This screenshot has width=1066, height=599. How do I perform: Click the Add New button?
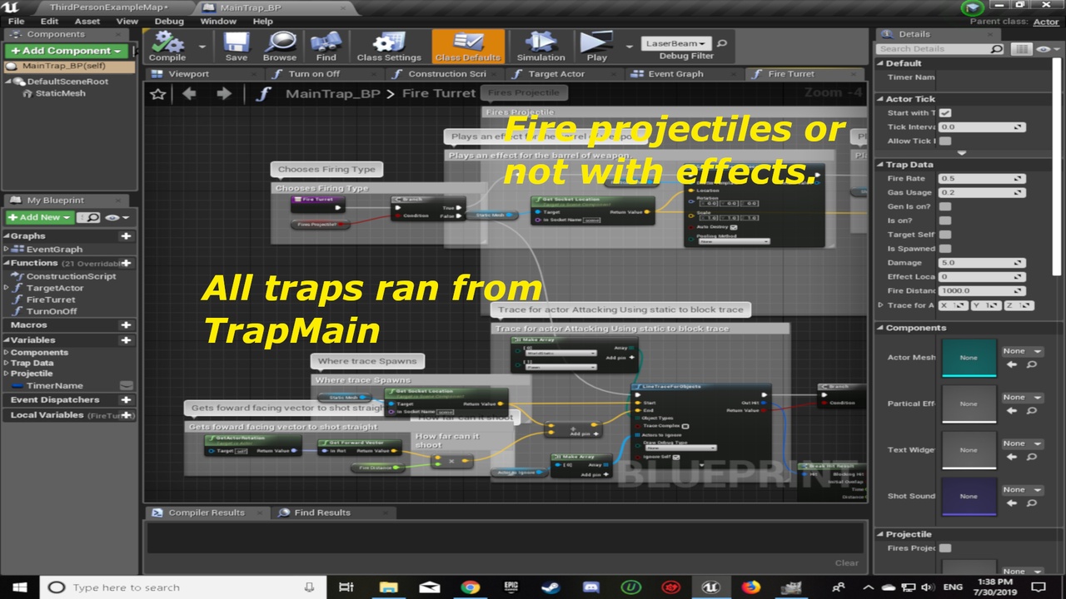coord(39,217)
